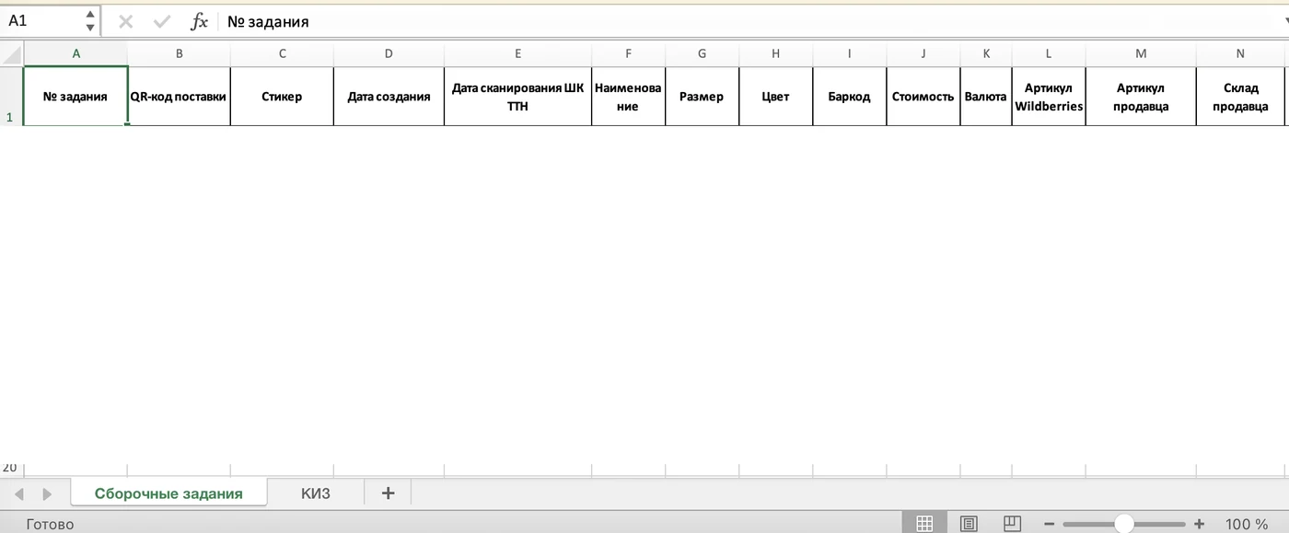Switch to the КИЗ sheet tab
1289x533 pixels.
click(316, 493)
